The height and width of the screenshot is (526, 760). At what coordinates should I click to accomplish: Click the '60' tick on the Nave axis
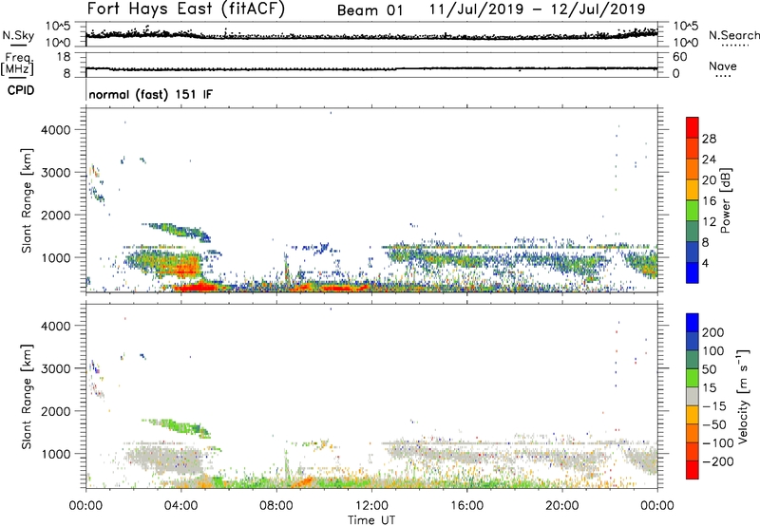[679, 57]
